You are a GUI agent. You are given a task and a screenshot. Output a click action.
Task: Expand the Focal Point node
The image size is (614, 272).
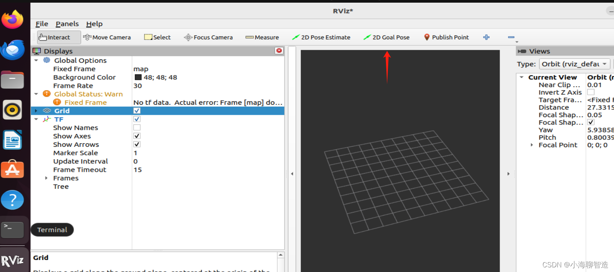pos(532,145)
